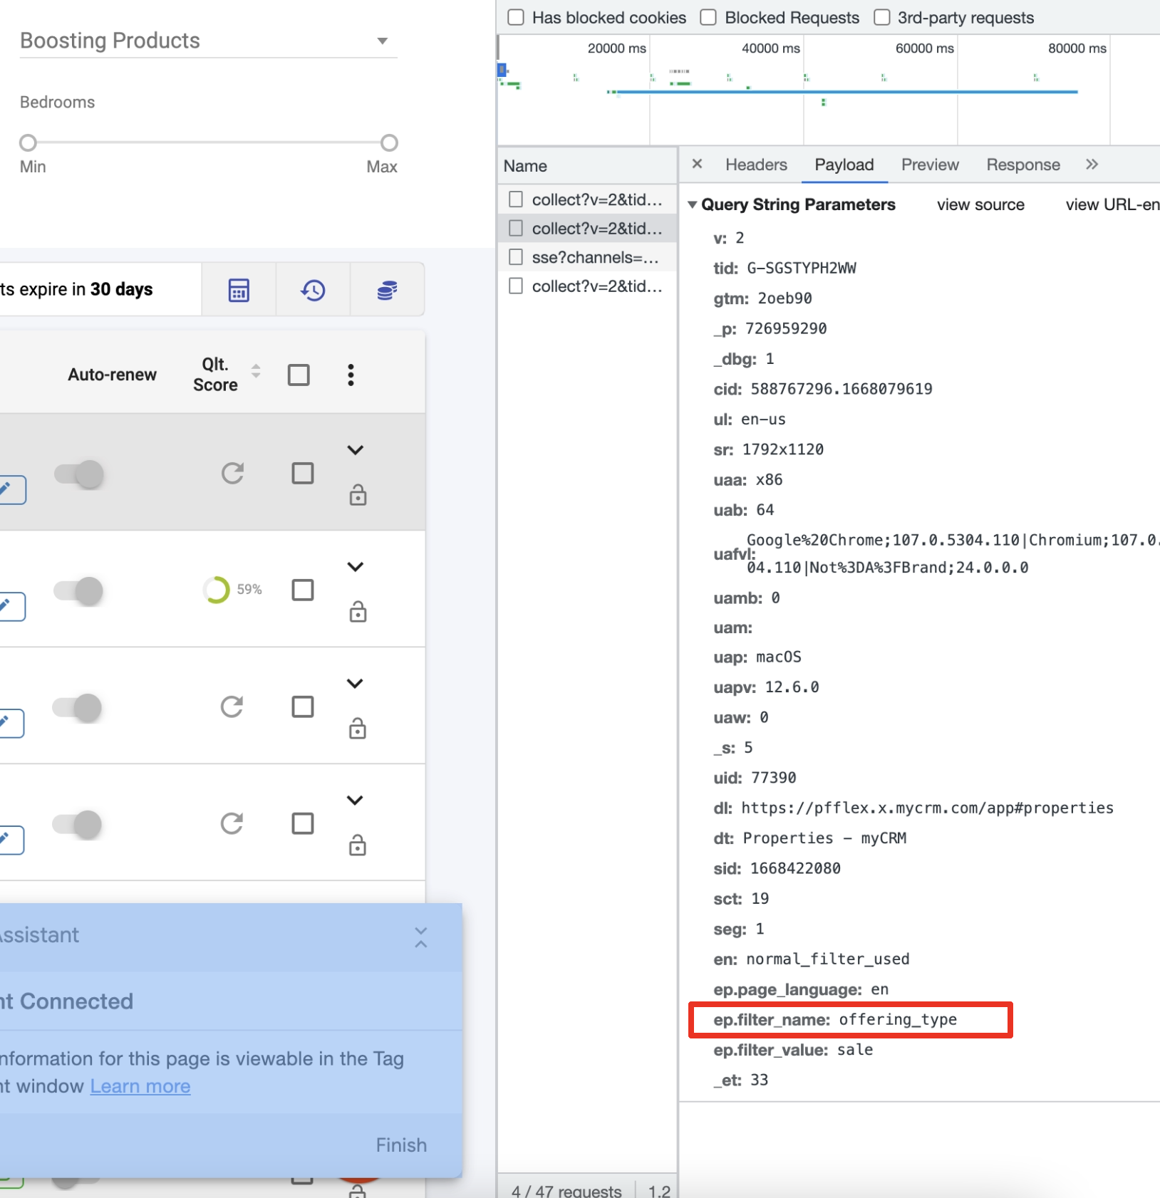Check the first property row checkbox

[303, 473]
